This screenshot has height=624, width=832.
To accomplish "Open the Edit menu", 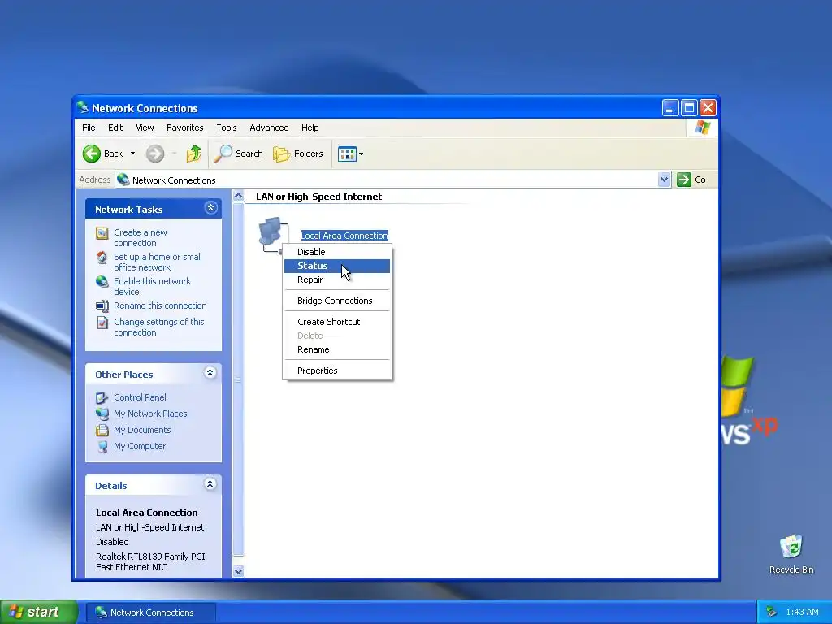I will click(115, 128).
